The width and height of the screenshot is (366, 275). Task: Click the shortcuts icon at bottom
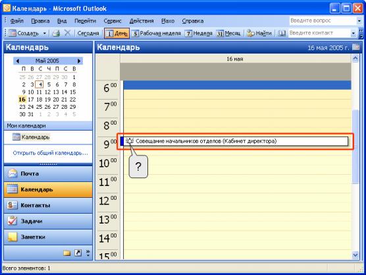[78, 253]
